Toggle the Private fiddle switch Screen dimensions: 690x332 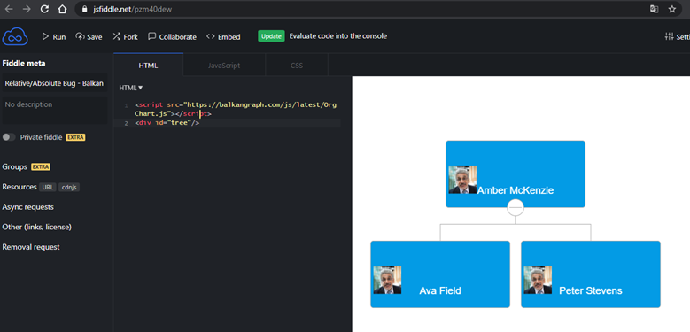coord(9,137)
